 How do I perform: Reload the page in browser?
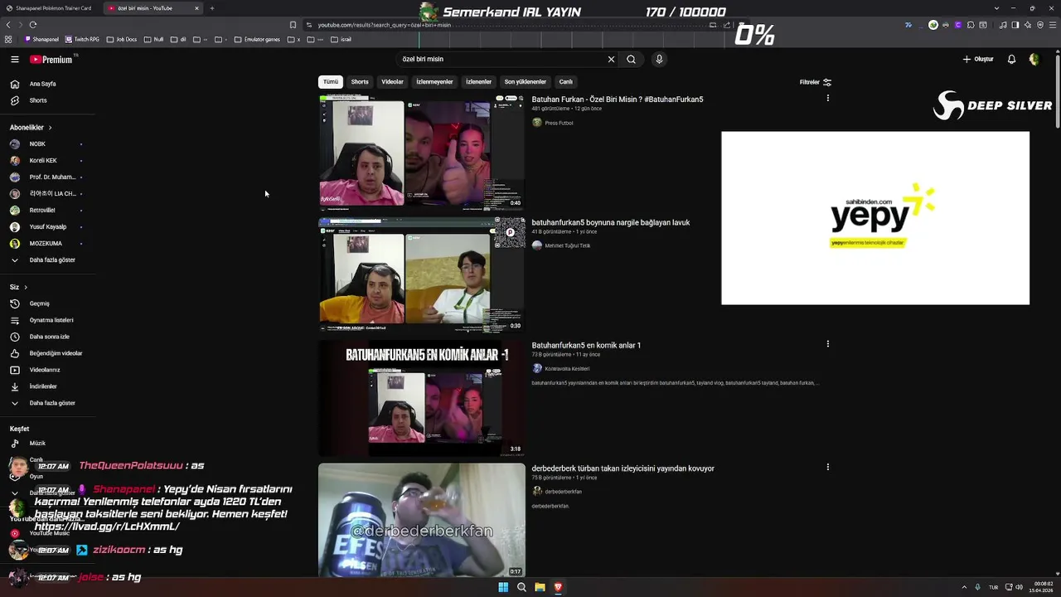coord(32,25)
